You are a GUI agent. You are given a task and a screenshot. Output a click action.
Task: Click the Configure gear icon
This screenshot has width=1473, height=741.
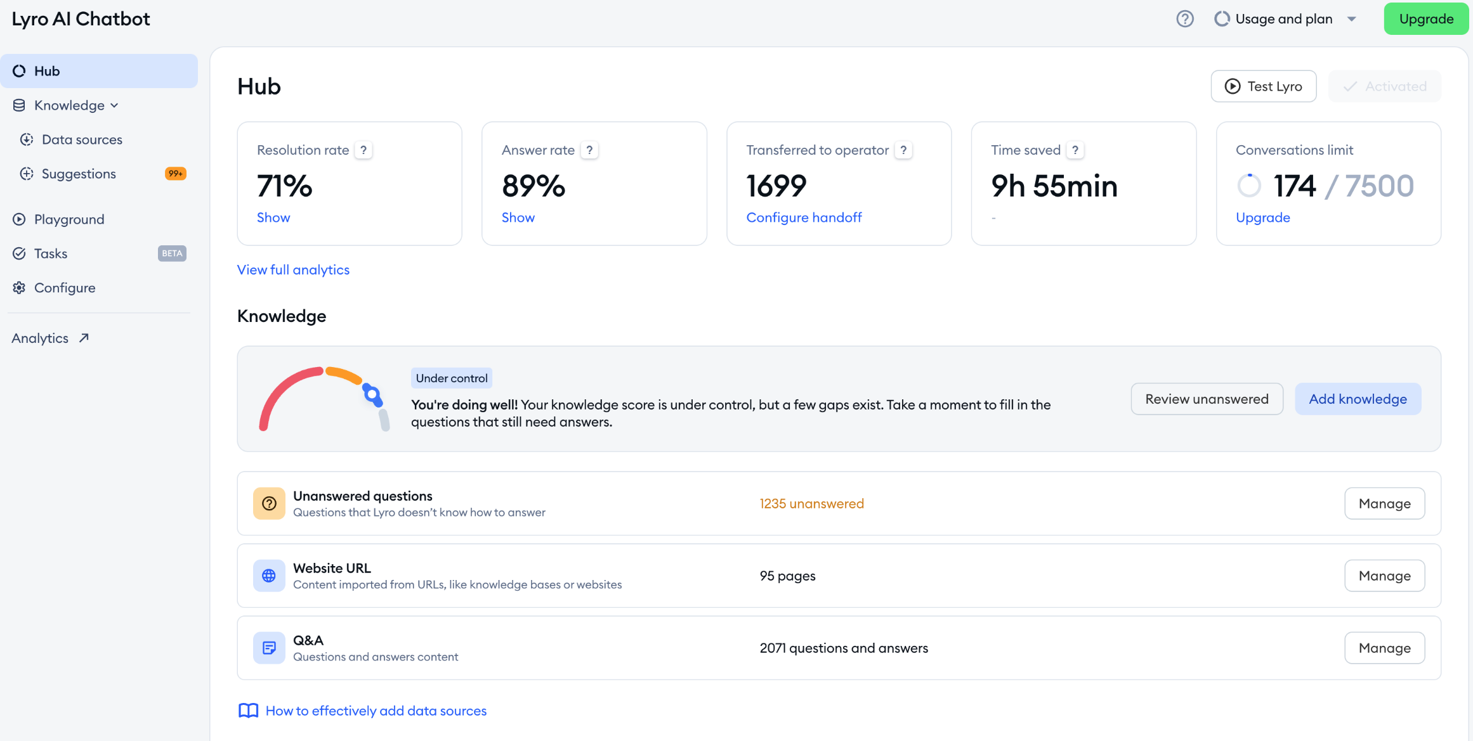19,288
